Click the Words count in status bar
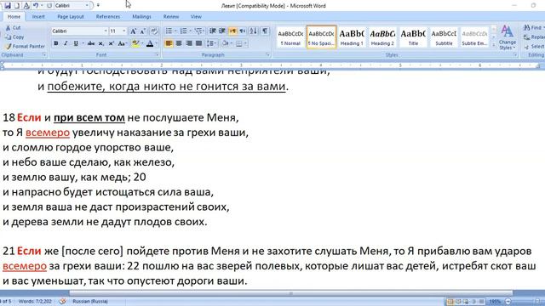The image size is (545, 306). (35, 302)
